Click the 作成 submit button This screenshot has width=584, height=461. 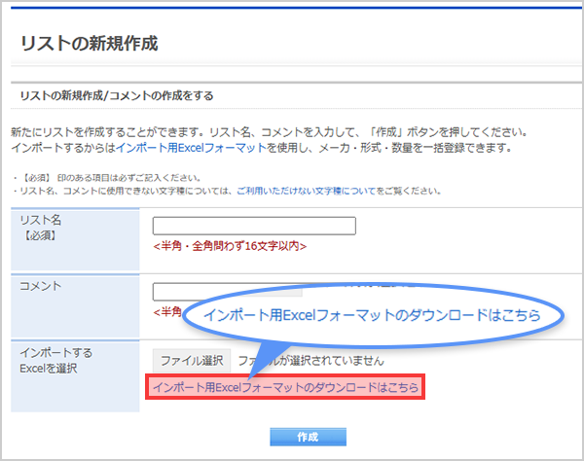[x=308, y=437]
